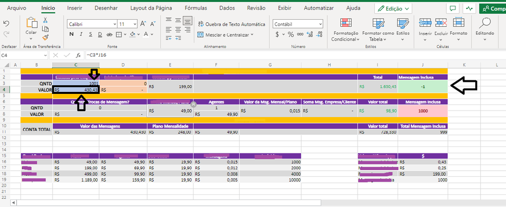
Task: Click Excluir cells button
Action: click(x=441, y=30)
